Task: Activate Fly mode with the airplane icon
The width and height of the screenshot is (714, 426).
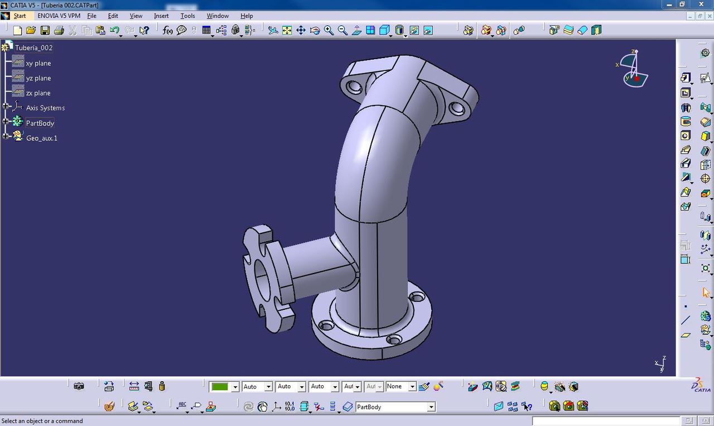Action: [273, 30]
